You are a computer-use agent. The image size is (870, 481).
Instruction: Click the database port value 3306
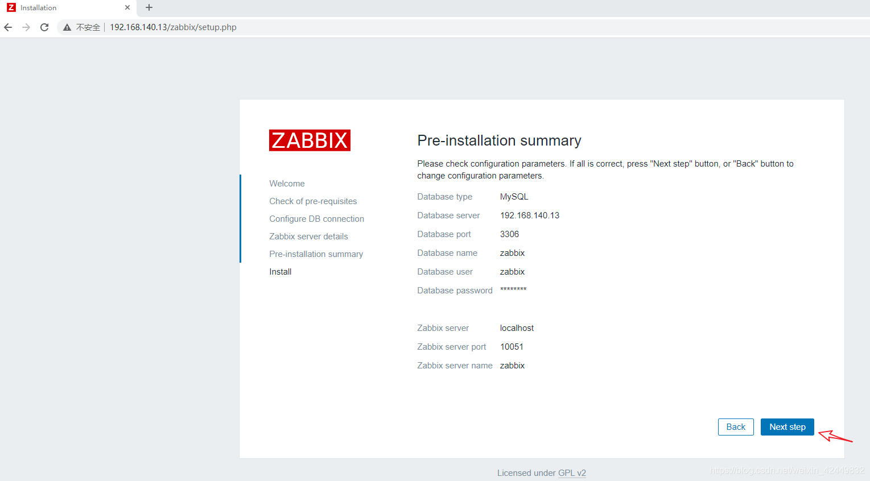pos(509,234)
